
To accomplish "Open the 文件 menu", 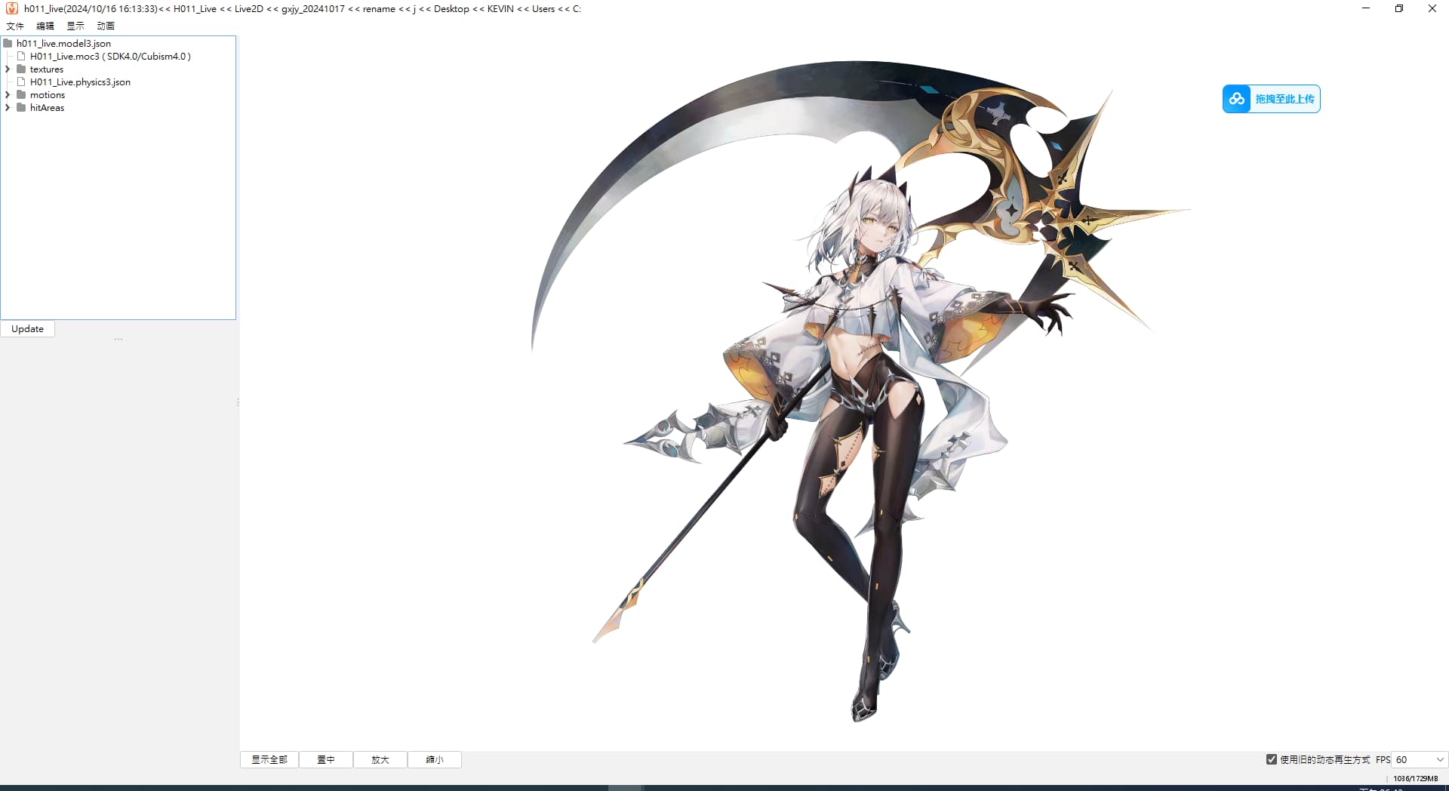I will 15,26.
